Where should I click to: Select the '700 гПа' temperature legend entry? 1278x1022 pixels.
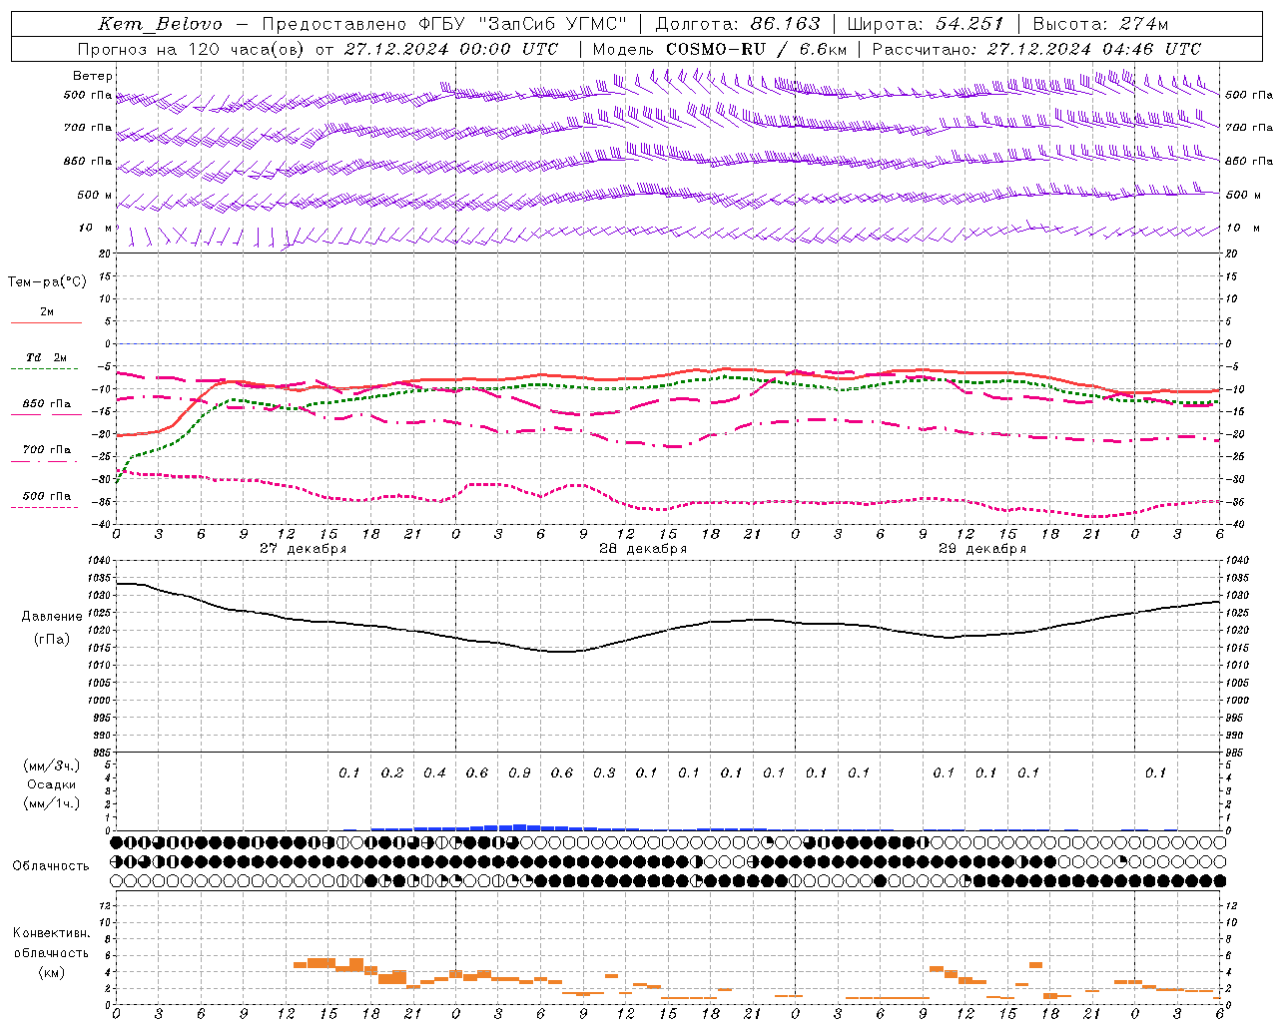tap(47, 450)
